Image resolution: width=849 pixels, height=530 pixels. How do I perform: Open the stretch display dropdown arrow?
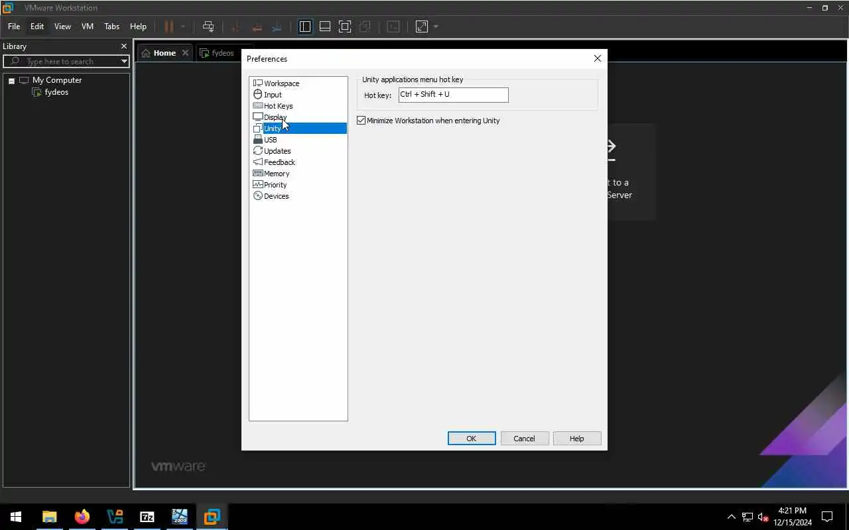(x=436, y=26)
